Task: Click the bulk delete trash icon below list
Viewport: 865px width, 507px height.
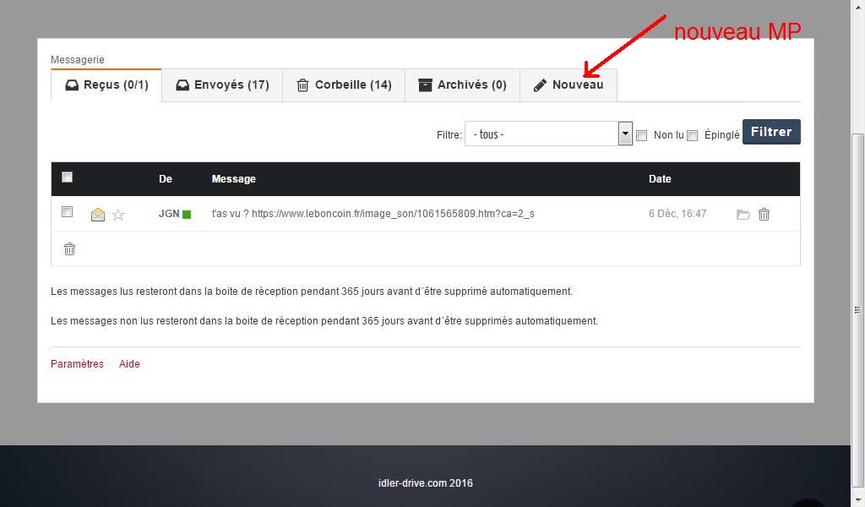Action: click(70, 248)
